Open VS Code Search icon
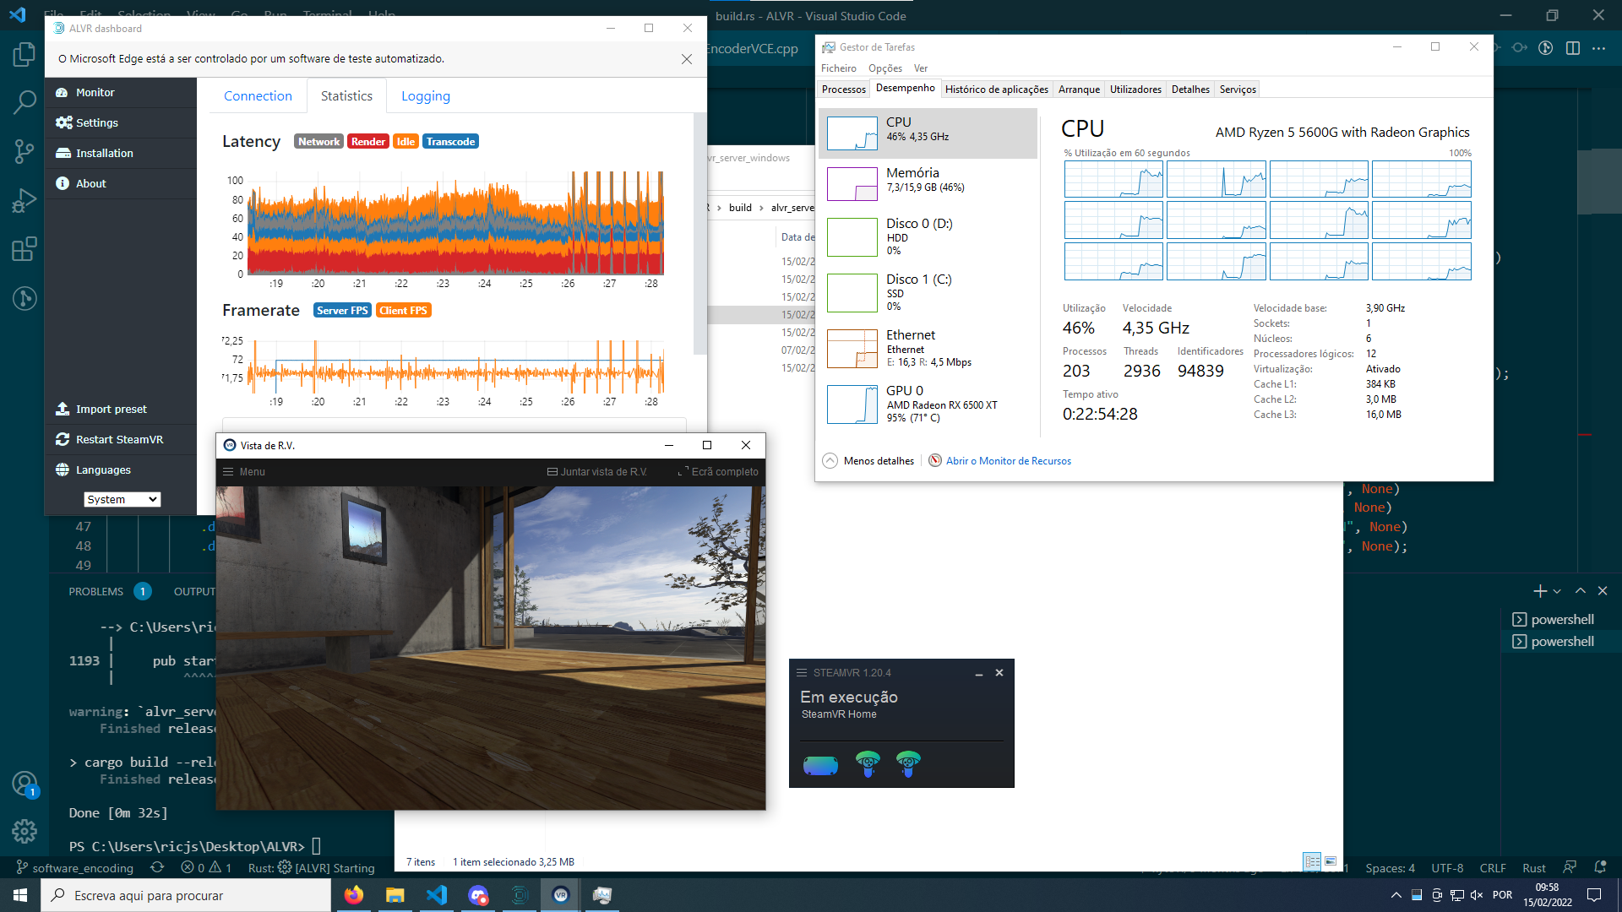The width and height of the screenshot is (1622, 912). (x=24, y=102)
